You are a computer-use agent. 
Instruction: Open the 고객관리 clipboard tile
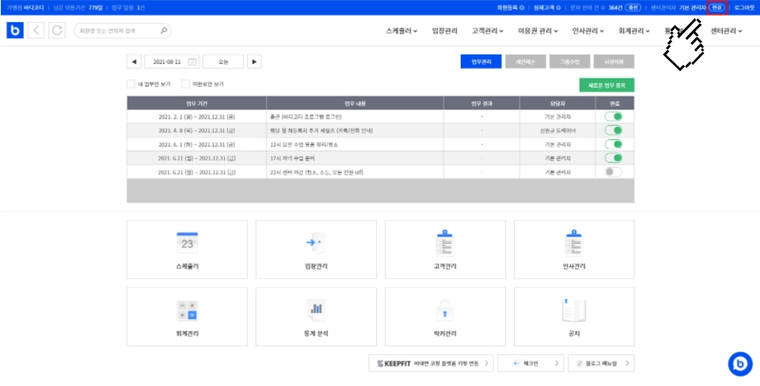[x=445, y=249]
